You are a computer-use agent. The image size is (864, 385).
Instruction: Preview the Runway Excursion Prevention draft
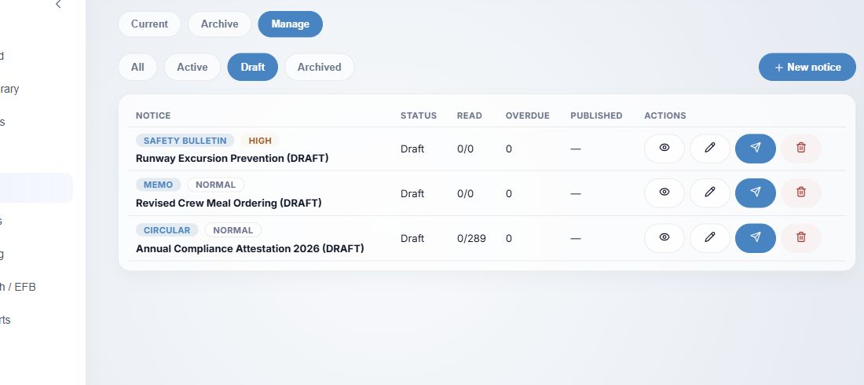coord(664,148)
